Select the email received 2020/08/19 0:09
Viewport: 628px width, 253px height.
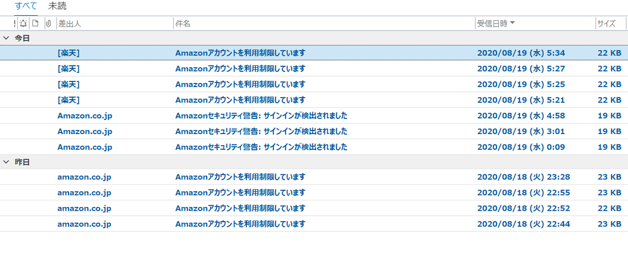click(314, 147)
